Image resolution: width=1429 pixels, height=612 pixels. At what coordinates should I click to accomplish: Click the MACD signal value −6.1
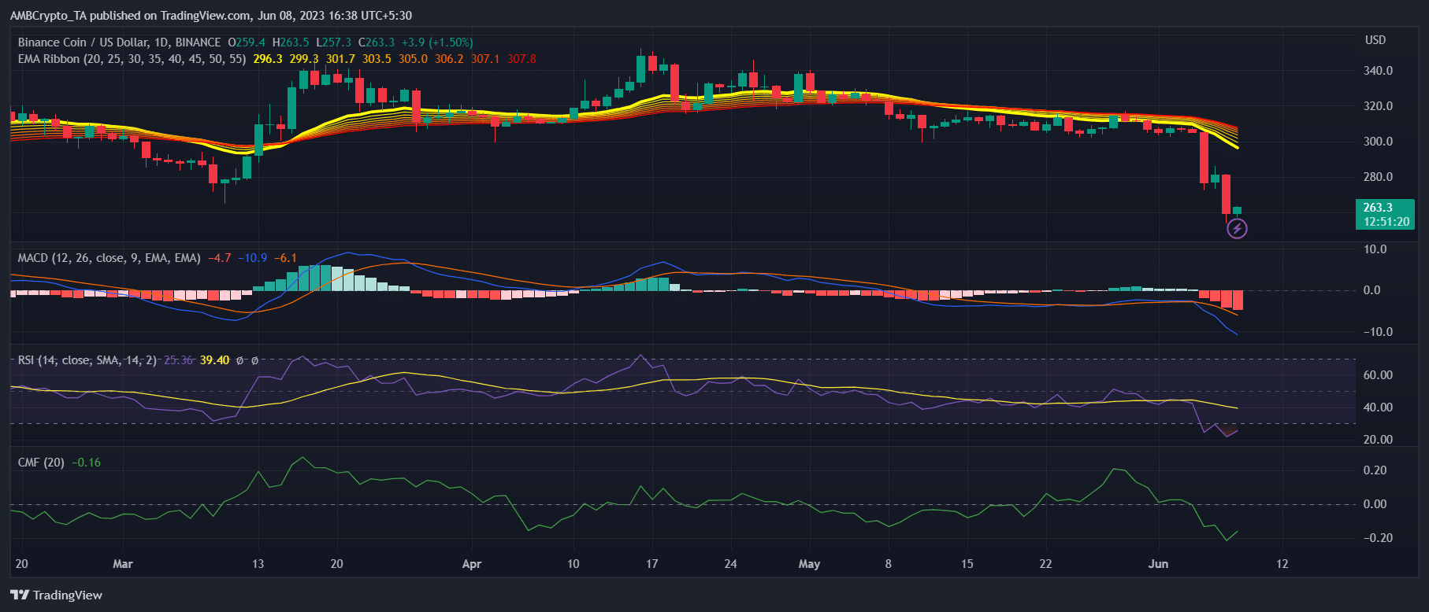click(285, 258)
